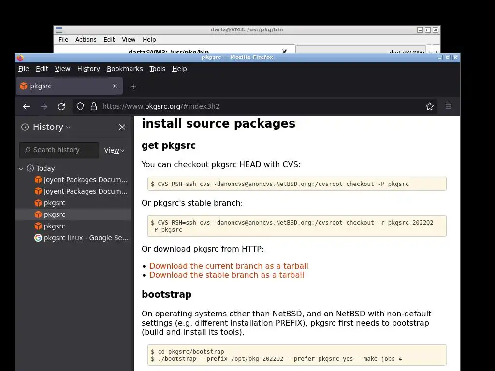Click the shield tracking protection icon
The image size is (495, 371).
coord(80,106)
